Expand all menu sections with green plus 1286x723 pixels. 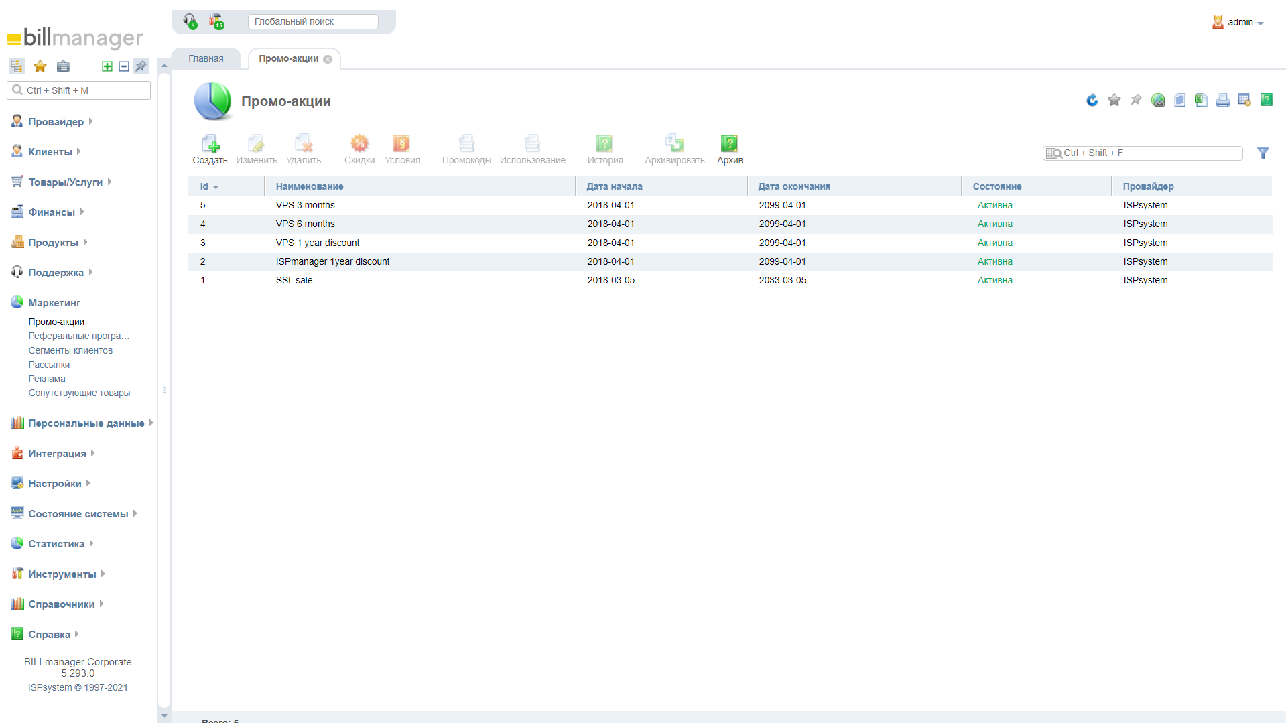(x=107, y=66)
